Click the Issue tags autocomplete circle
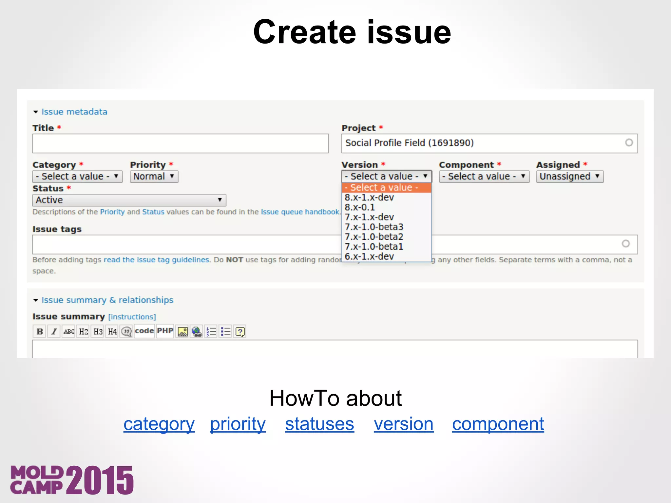The height and width of the screenshot is (503, 671). pyautogui.click(x=625, y=244)
